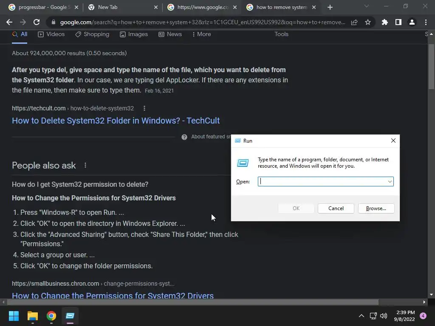Screen dimensions: 435x326
Task: Click the vertical scrollbar thumb
Action: click(x=431, y=67)
